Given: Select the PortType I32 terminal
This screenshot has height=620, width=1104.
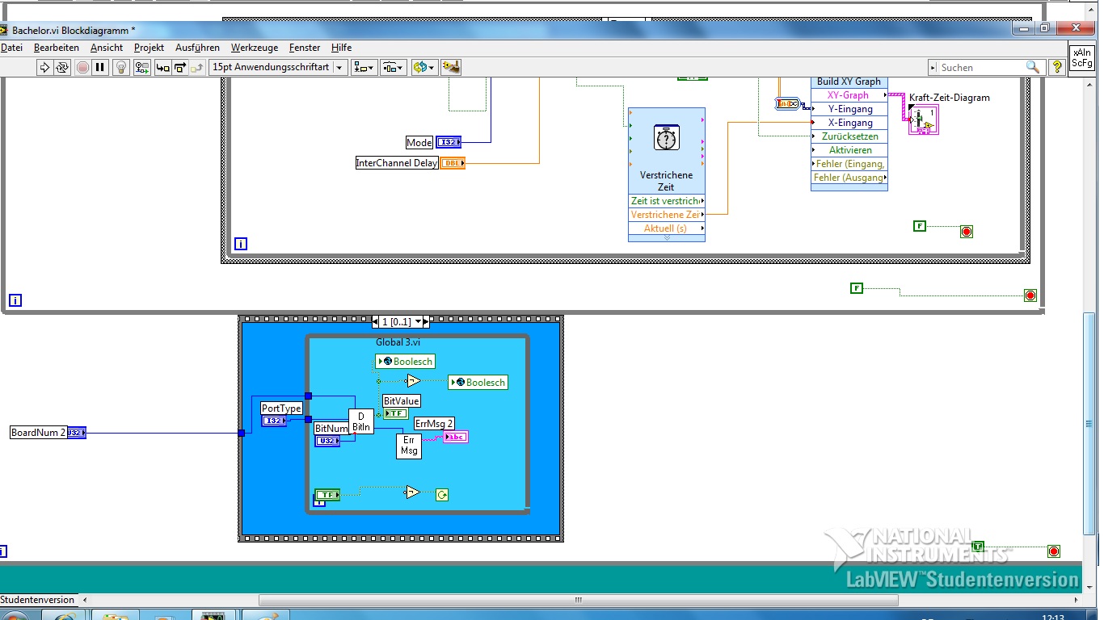Looking at the screenshot, I should (x=273, y=421).
